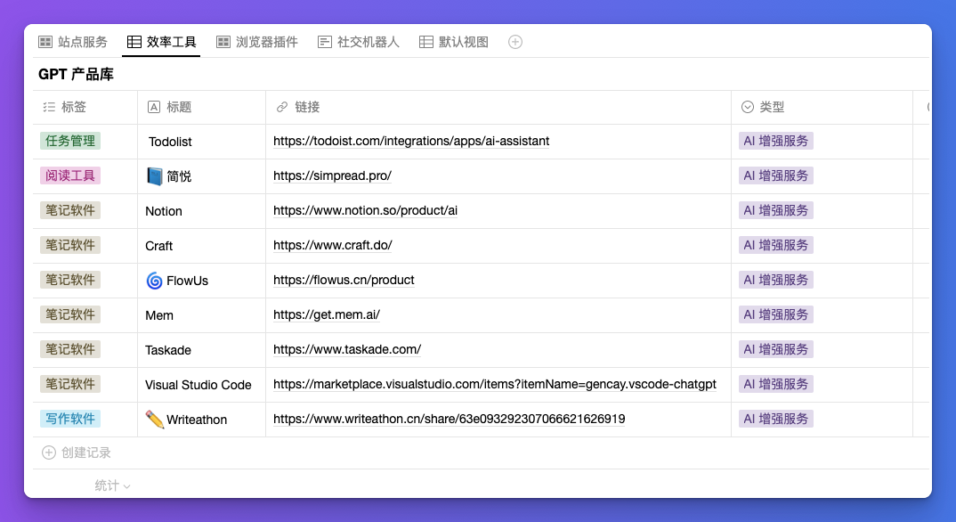The image size is (956, 522).
Task: Select the 效率工具 tab
Action: coord(161,42)
